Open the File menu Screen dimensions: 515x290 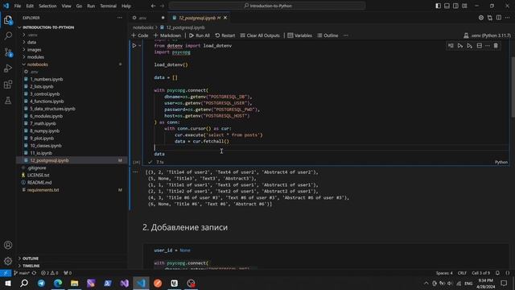18,6
